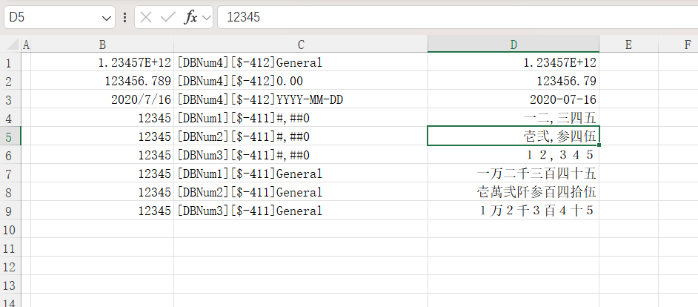This screenshot has height=307, width=698.
Task: Click cell showing 一万二千三百四十五
Action: click(513, 174)
